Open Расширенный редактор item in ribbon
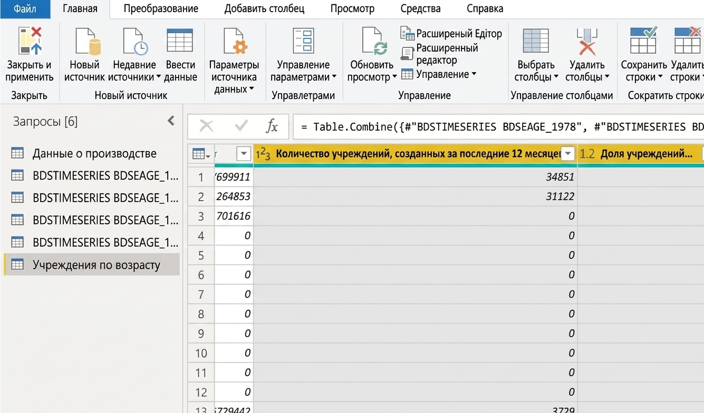Screen dimensions: 704x413 coord(440,54)
